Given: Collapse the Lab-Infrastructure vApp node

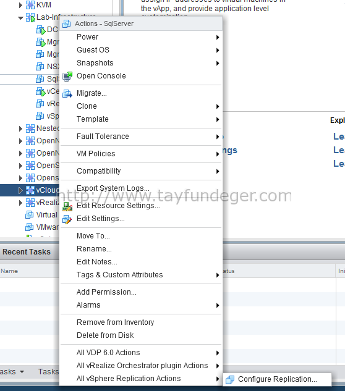Looking at the screenshot, I should [x=21, y=18].
